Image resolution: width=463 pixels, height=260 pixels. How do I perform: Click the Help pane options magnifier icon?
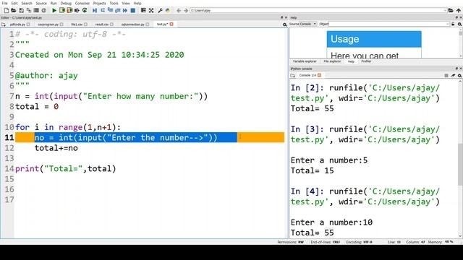(460, 24)
